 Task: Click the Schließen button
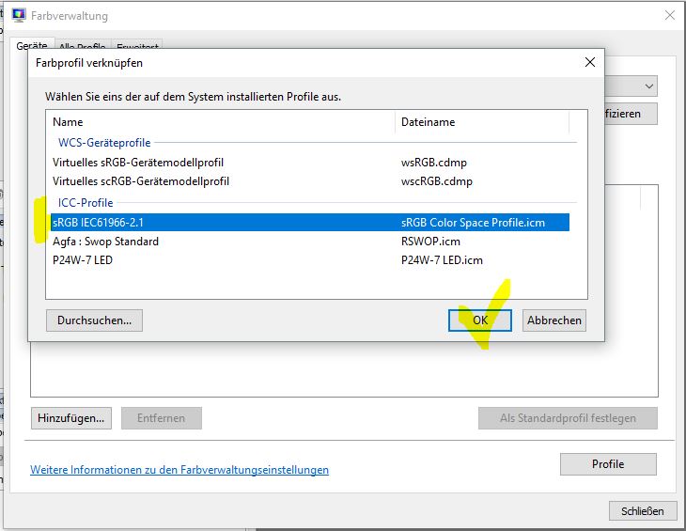click(x=643, y=511)
